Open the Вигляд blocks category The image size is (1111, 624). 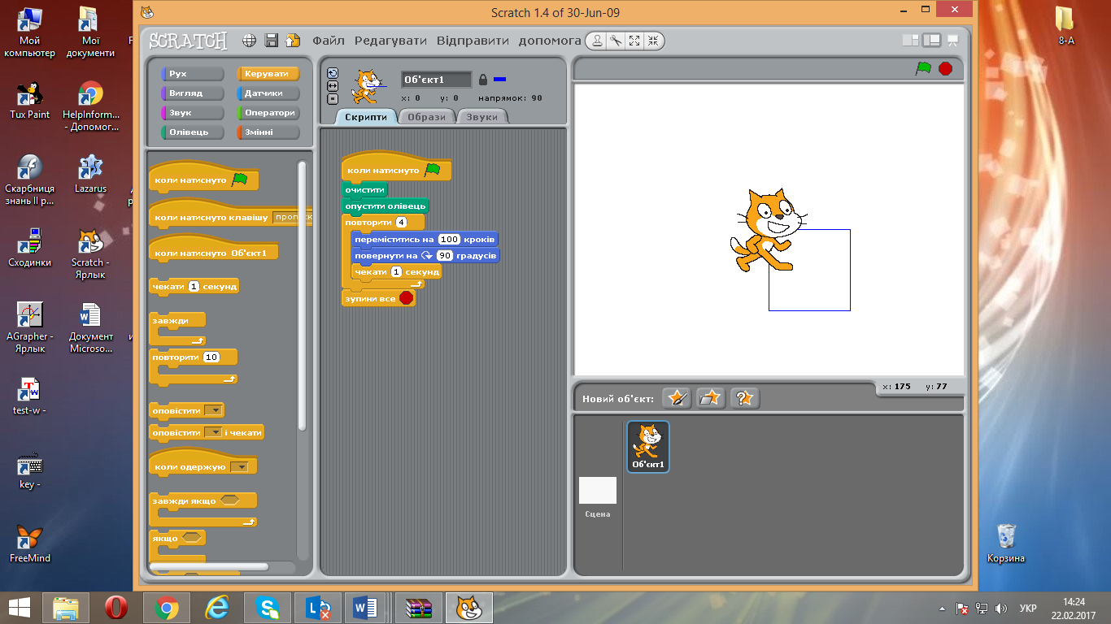(x=193, y=93)
